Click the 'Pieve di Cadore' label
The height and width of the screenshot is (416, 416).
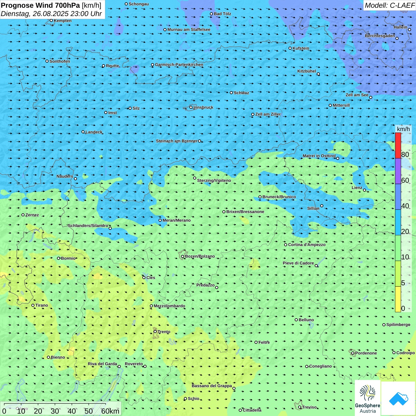pos(298,263)
